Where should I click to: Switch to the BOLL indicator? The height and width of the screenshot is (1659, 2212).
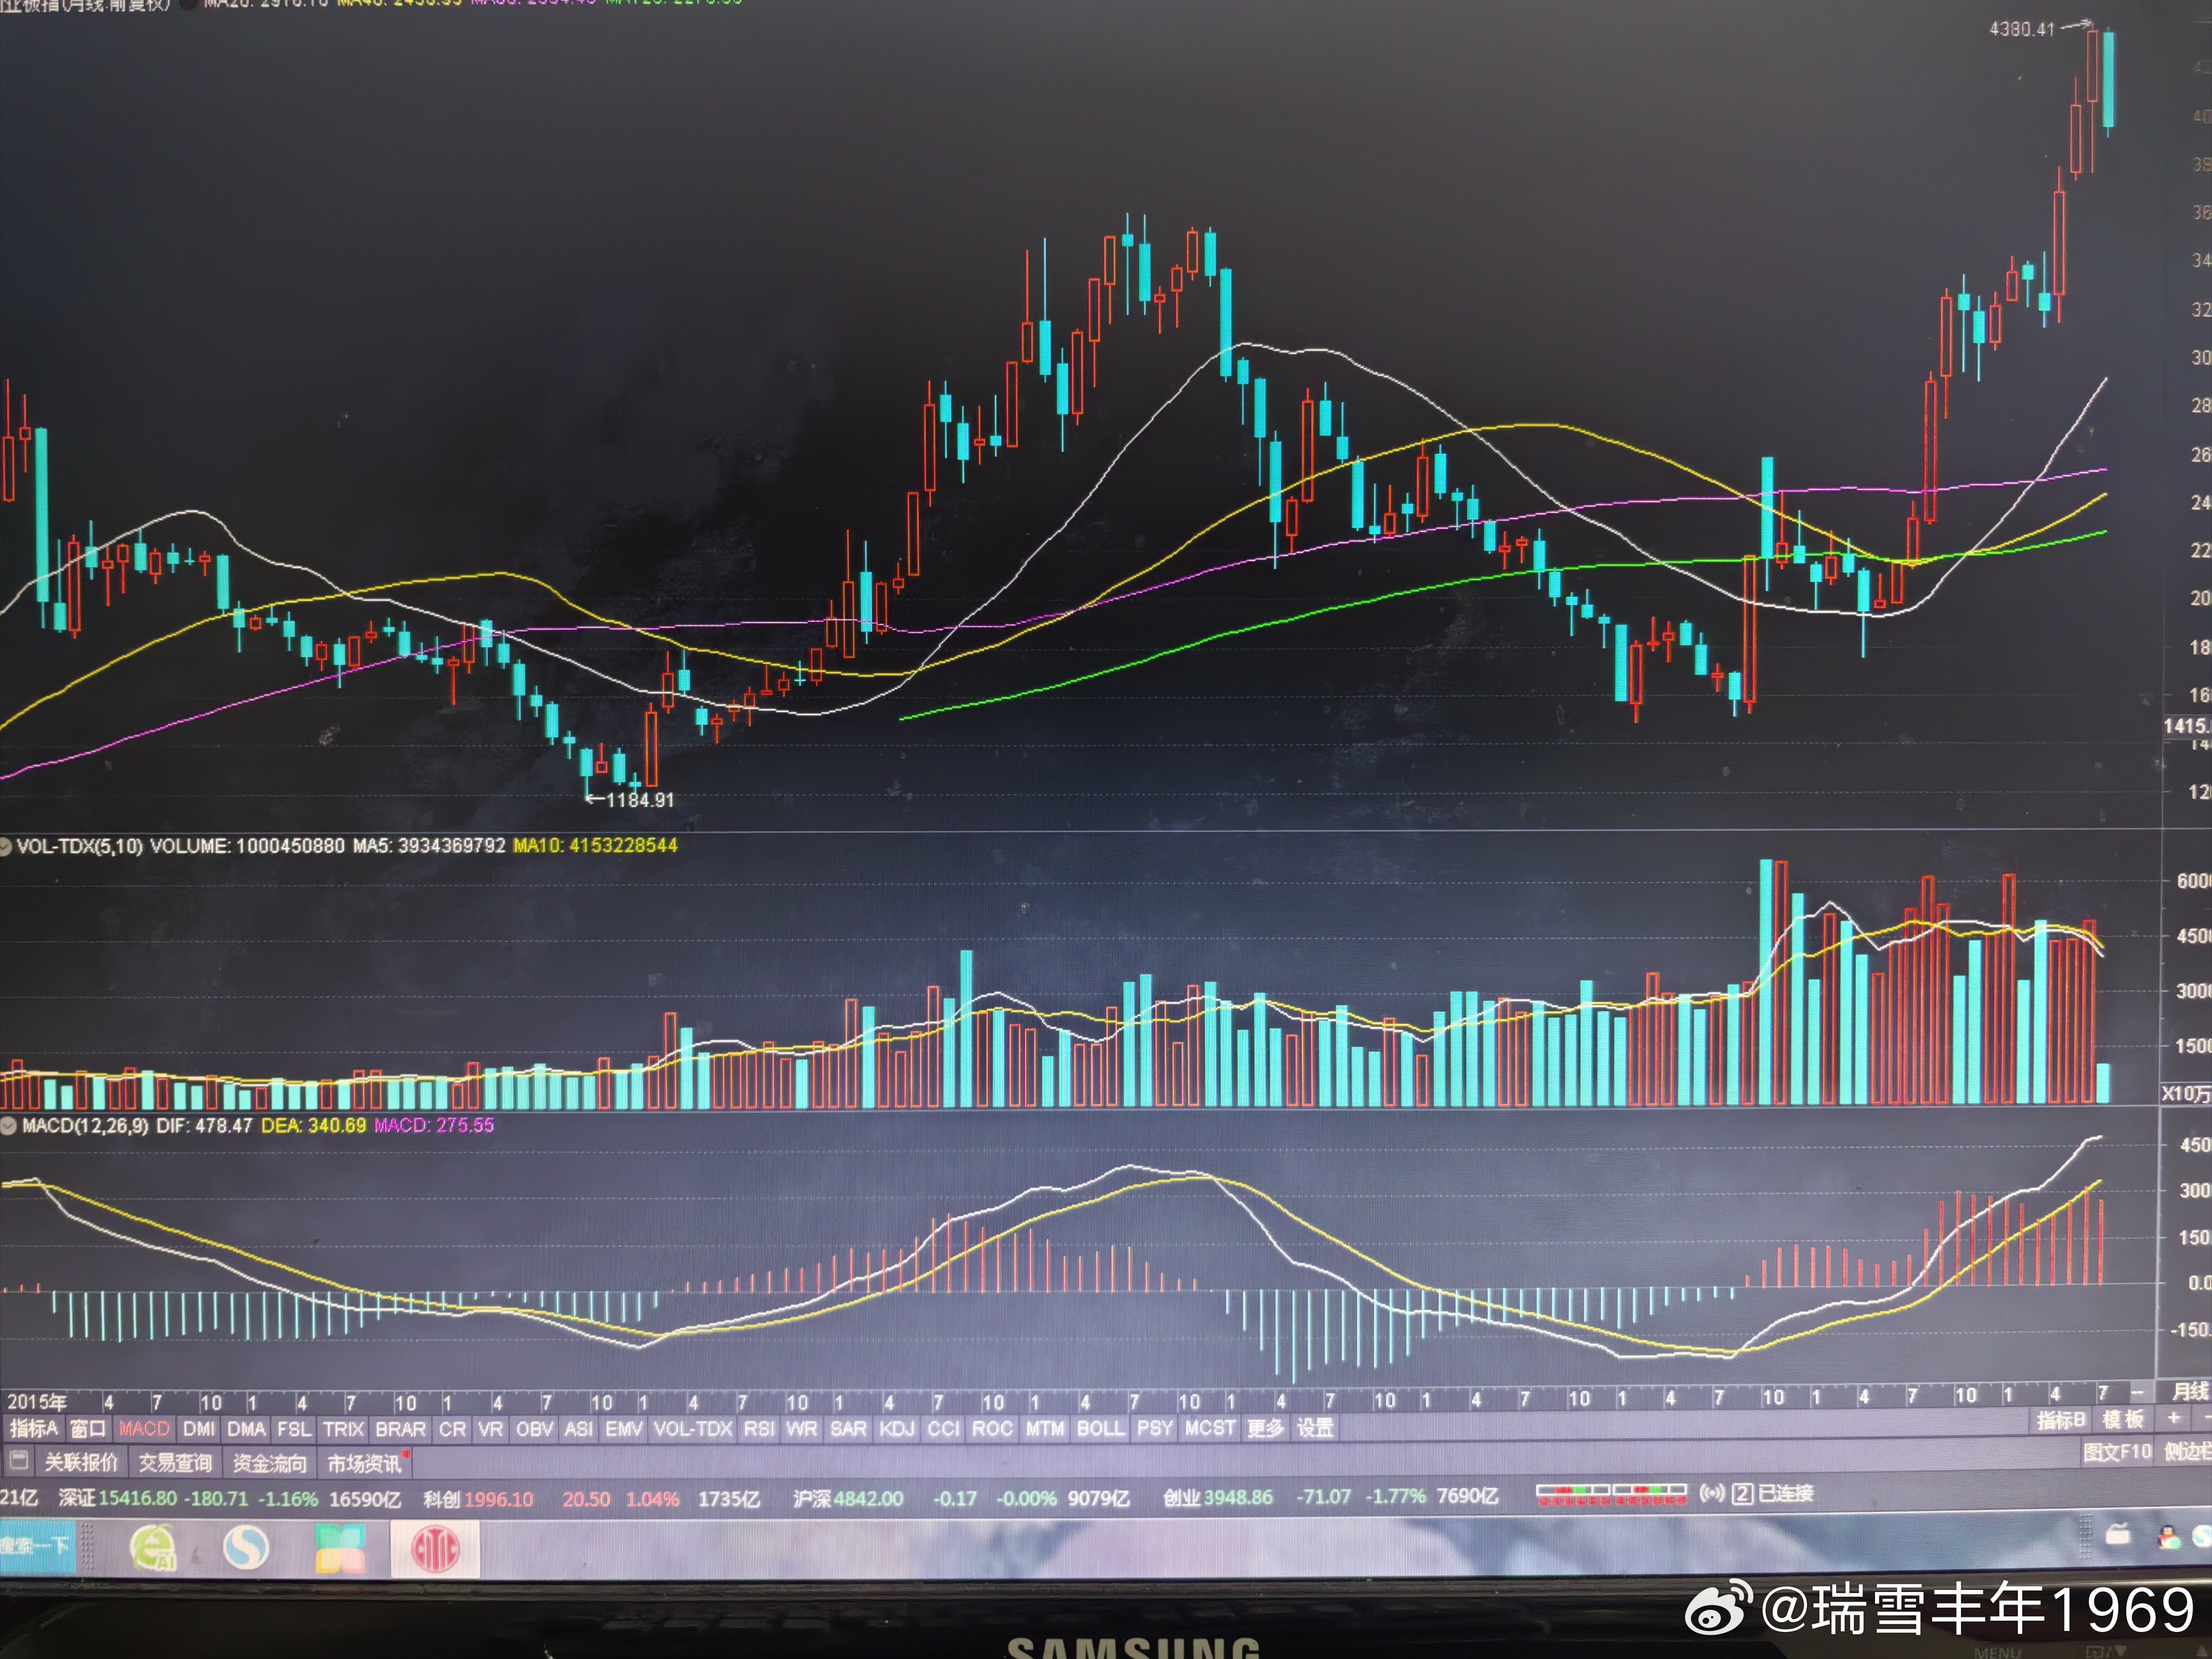click(x=1101, y=1429)
